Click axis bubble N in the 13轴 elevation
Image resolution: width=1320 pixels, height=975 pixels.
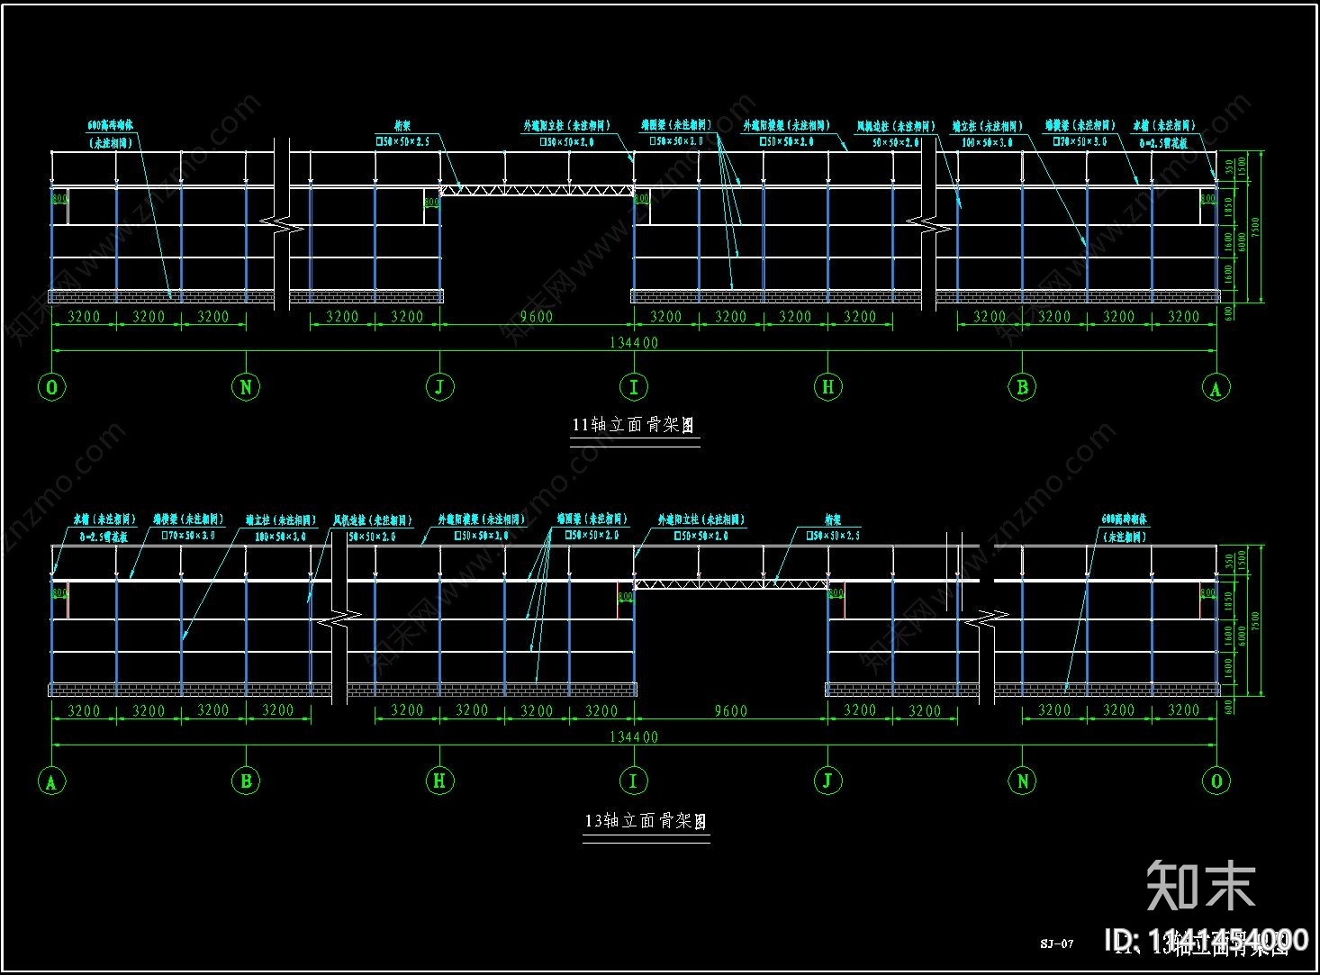pos(1022,781)
